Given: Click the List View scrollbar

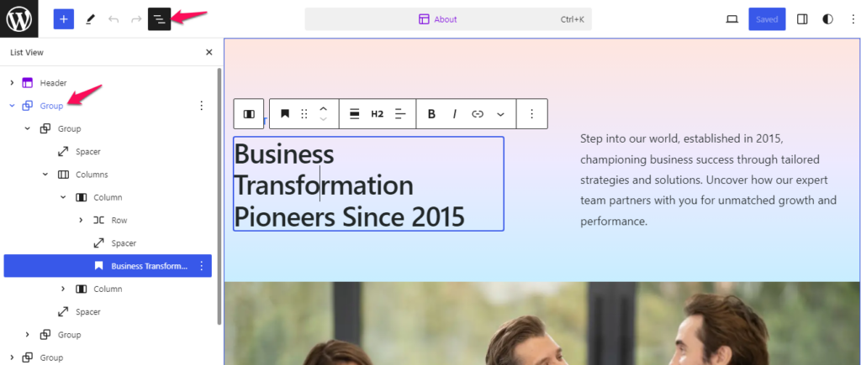Looking at the screenshot, I should click(x=219, y=196).
